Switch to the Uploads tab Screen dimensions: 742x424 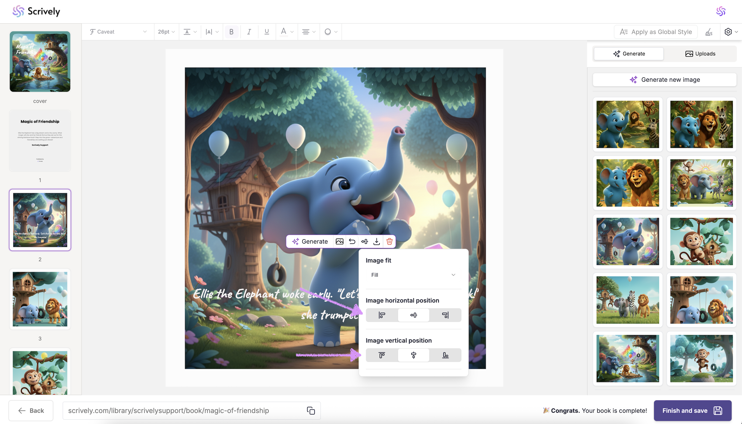[700, 54]
